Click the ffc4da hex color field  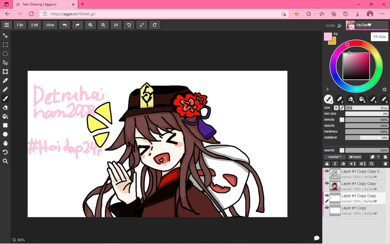tap(380, 37)
